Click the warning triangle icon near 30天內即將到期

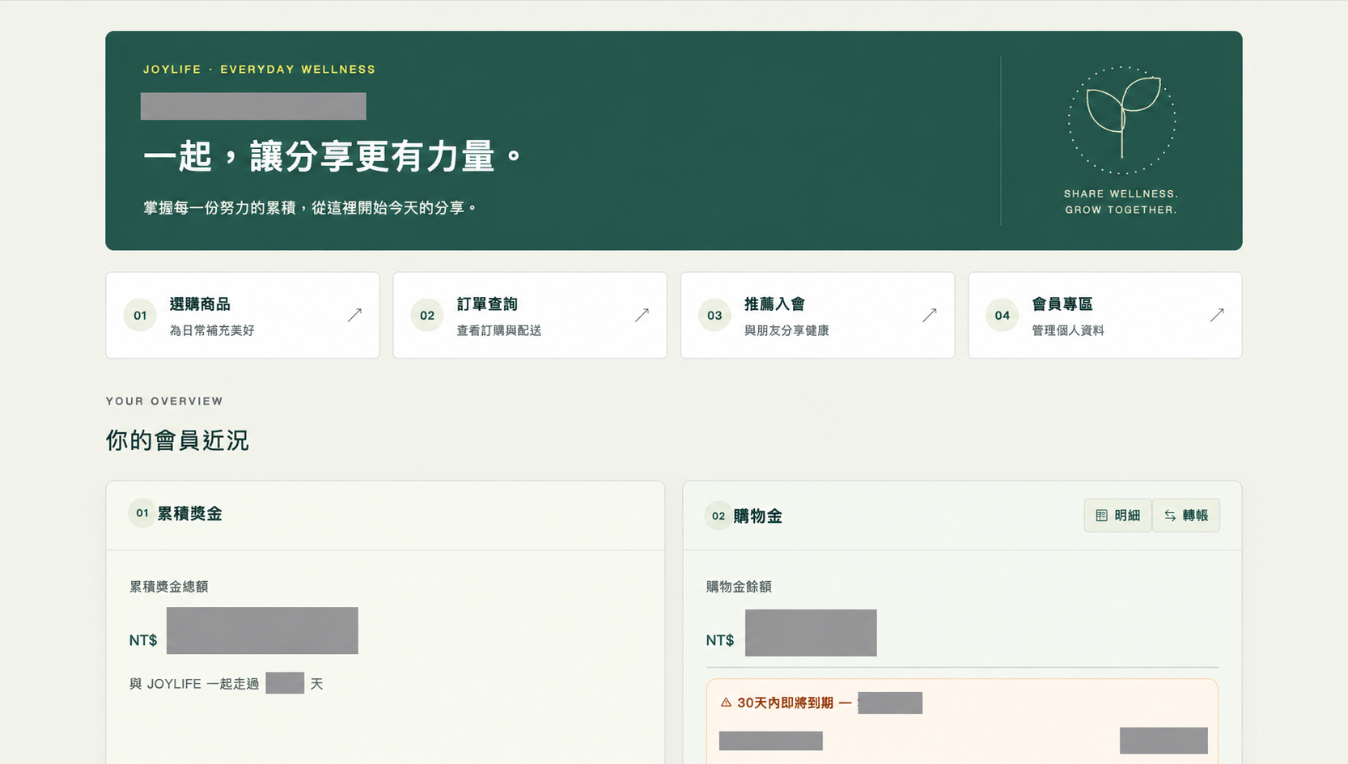pyautogui.click(x=726, y=702)
